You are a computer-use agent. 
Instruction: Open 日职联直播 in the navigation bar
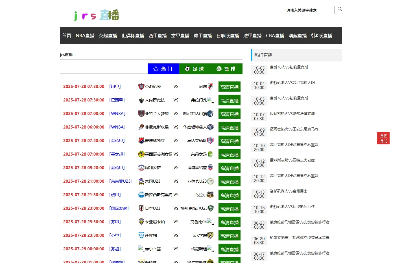pos(228,36)
